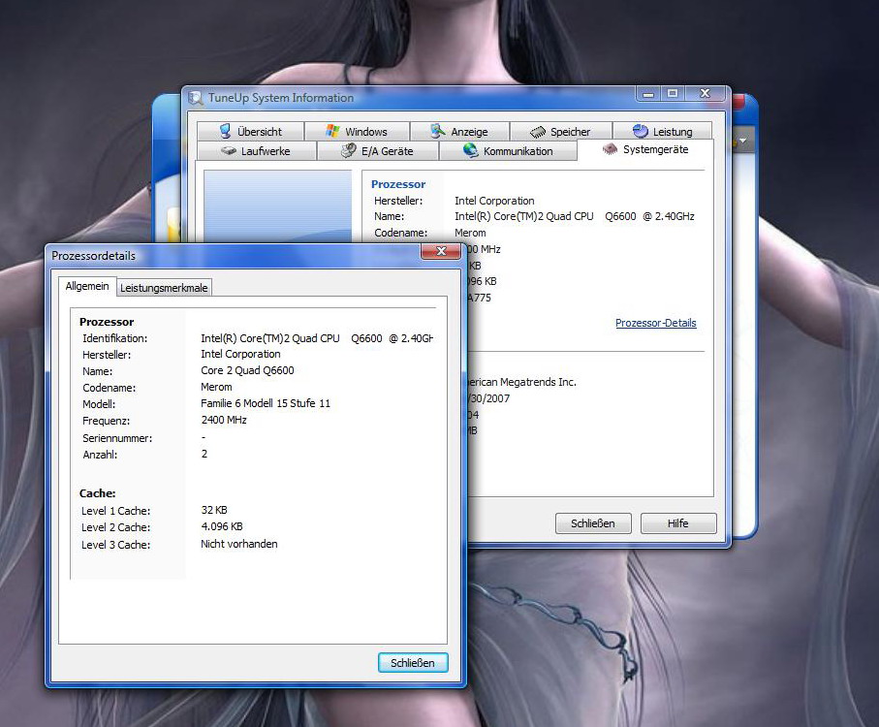Close the Prozessordetails dialog
The image size is (879, 727).
pos(441,251)
